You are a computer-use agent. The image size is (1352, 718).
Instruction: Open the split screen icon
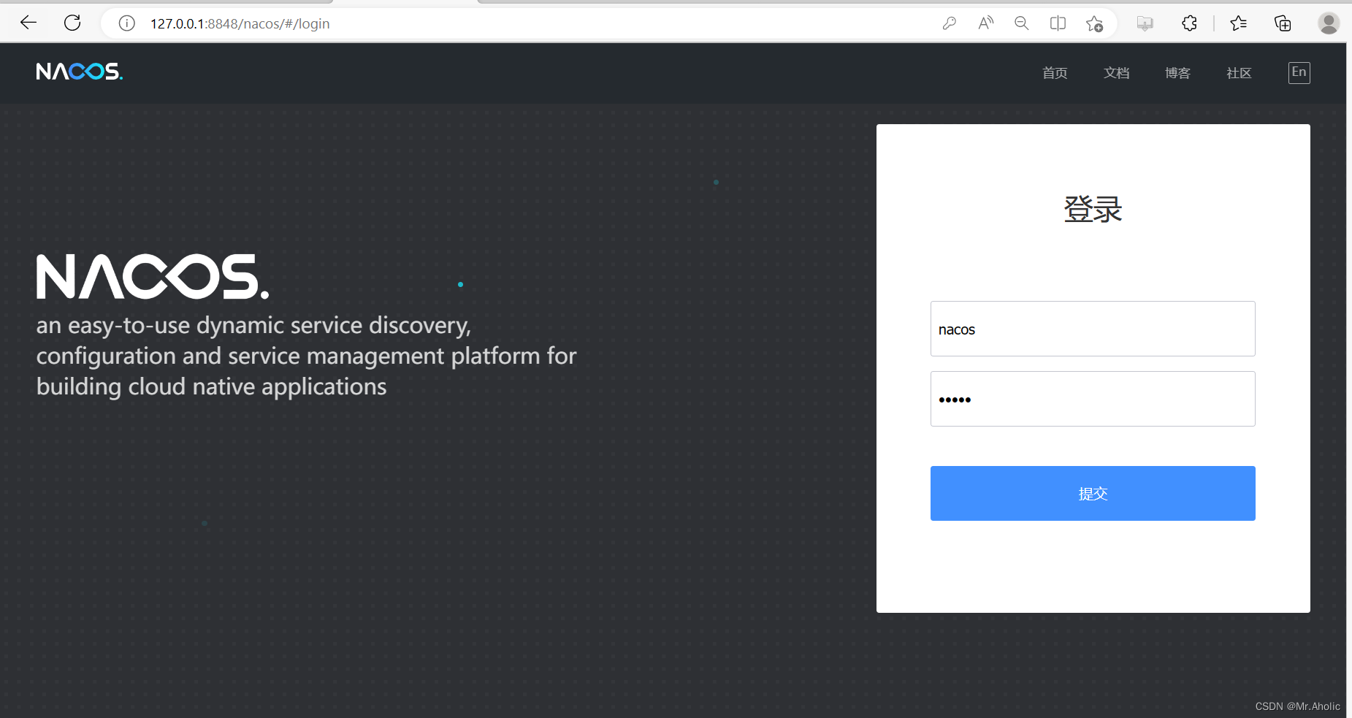[1058, 23]
